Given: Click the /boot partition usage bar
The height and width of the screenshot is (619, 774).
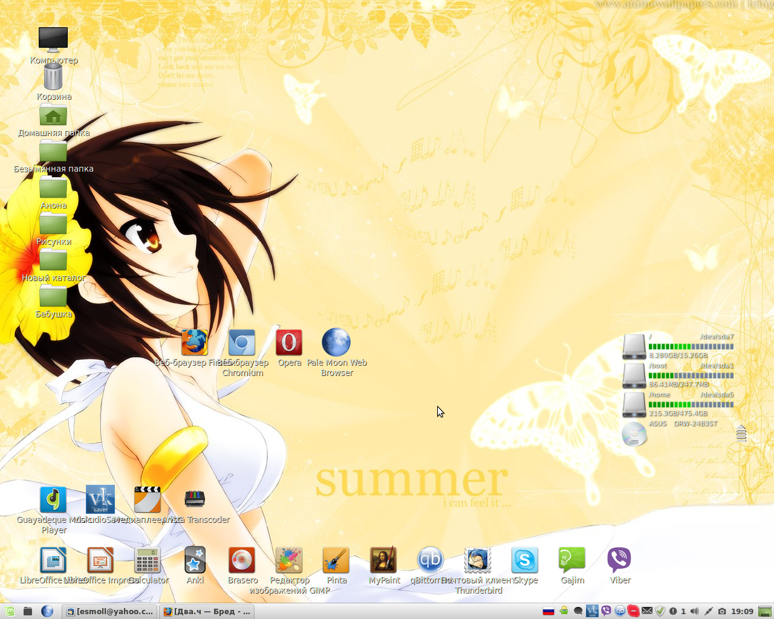Looking at the screenshot, I should coord(691,376).
